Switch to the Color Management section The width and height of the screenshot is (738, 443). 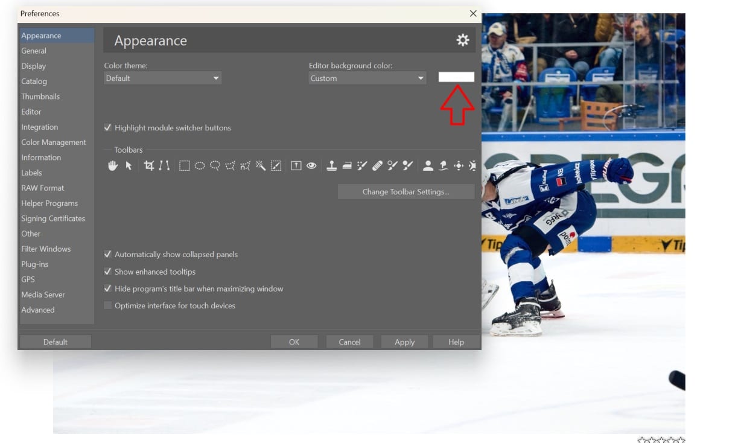pyautogui.click(x=54, y=142)
